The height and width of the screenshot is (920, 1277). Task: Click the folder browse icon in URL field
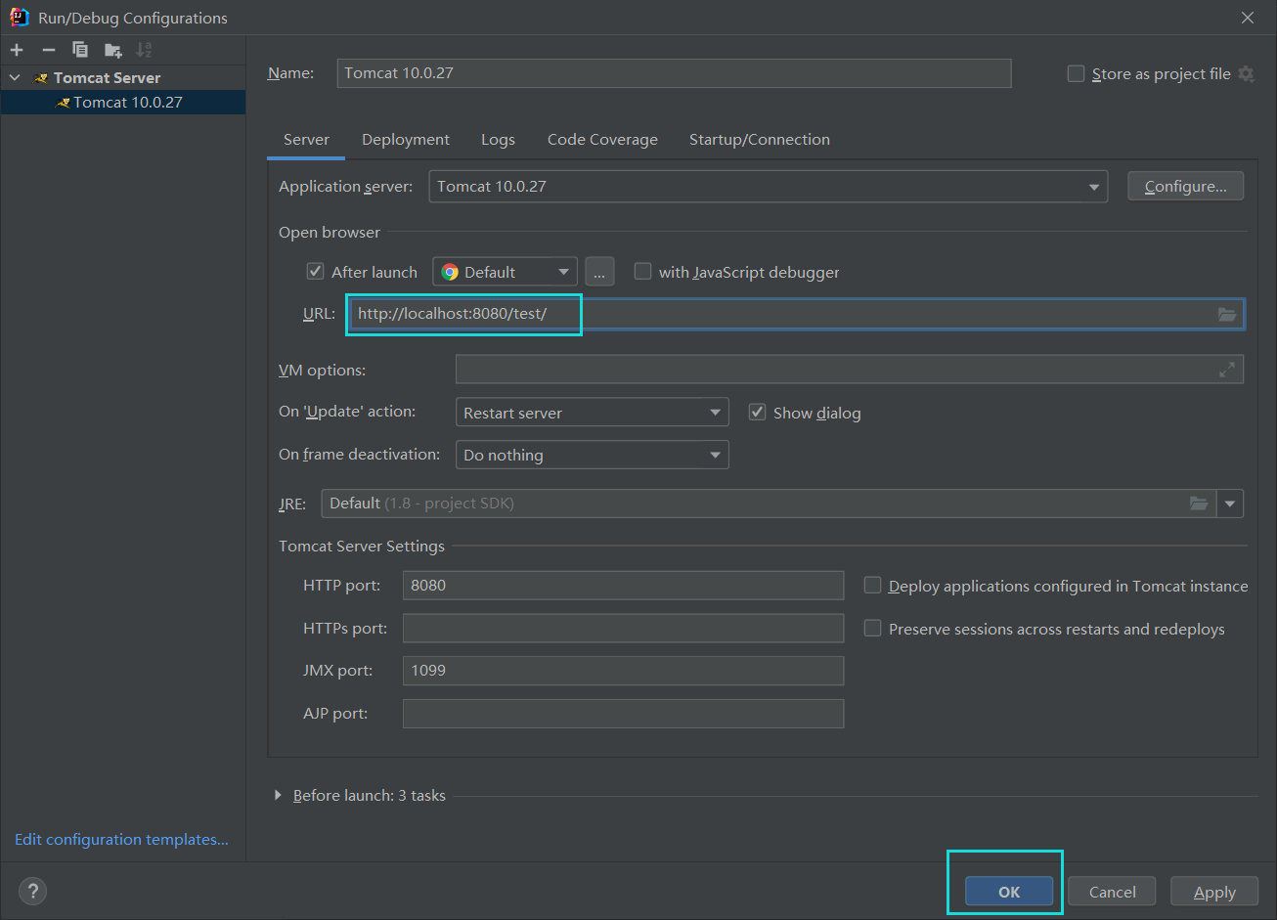1227,315
